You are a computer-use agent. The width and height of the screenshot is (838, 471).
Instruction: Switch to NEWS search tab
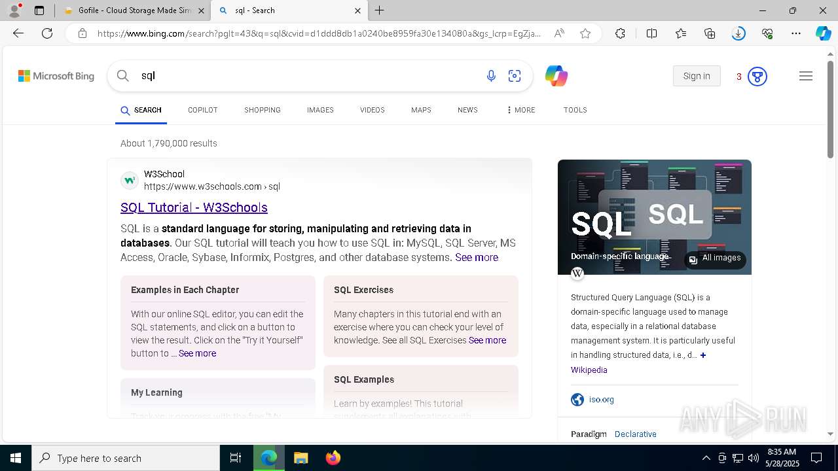[x=467, y=110]
